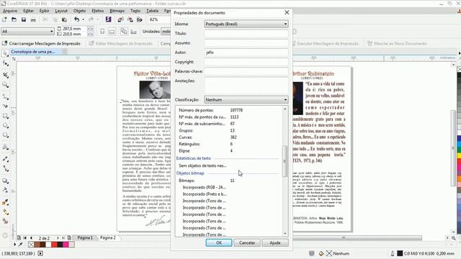This screenshot has height=259, width=461.
Task: Select the Freehand tool
Action: point(5,96)
